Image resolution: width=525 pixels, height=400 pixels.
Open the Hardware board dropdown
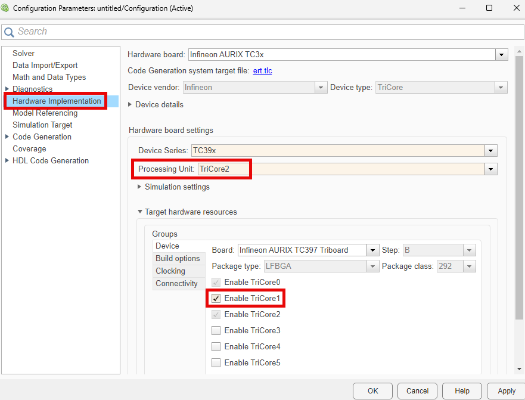501,54
